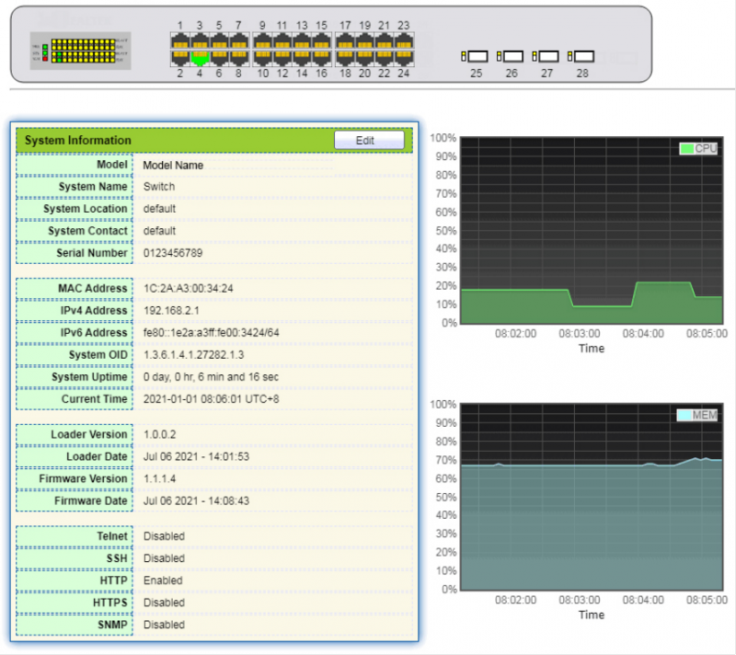Viewport: 736px width, 655px height.
Task: Select serial number 0123456789
Action: tap(173, 253)
